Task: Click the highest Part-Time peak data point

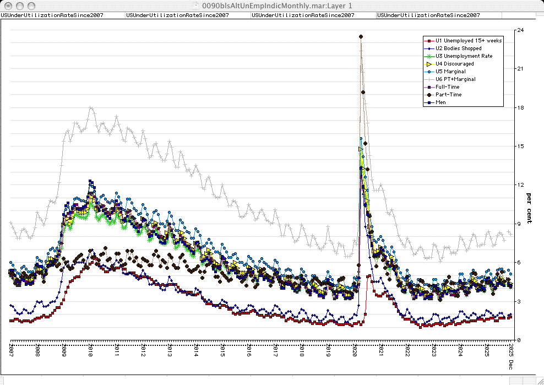Action: (361, 37)
